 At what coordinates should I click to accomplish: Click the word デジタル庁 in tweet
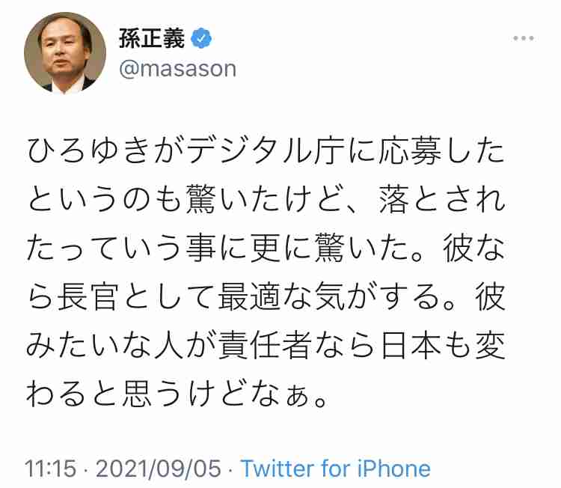pyautogui.click(x=265, y=151)
